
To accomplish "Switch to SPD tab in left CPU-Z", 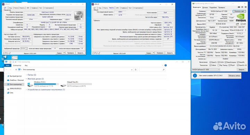I will point(28,8).
